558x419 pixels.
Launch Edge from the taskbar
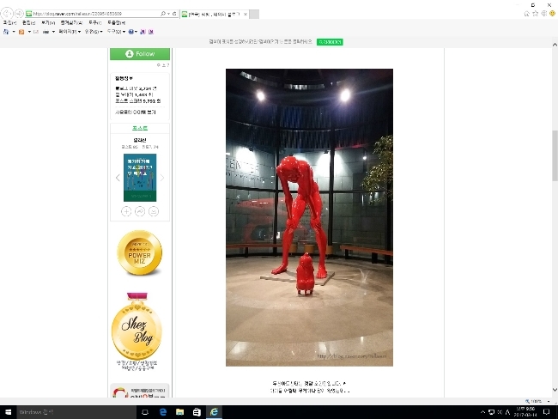coord(163,412)
